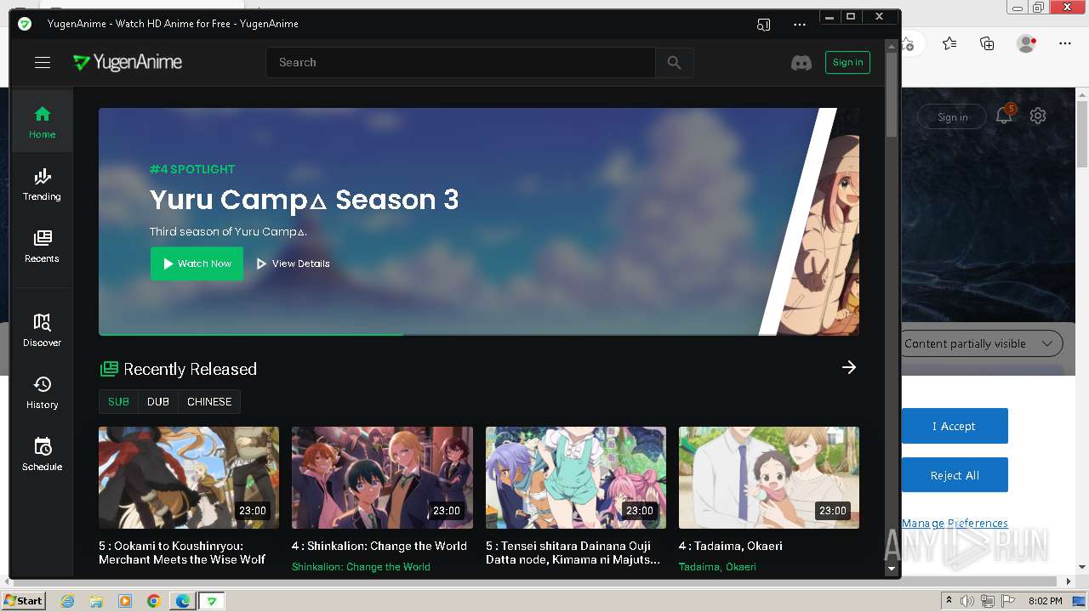Open Discover in the sidebar

coord(42,331)
